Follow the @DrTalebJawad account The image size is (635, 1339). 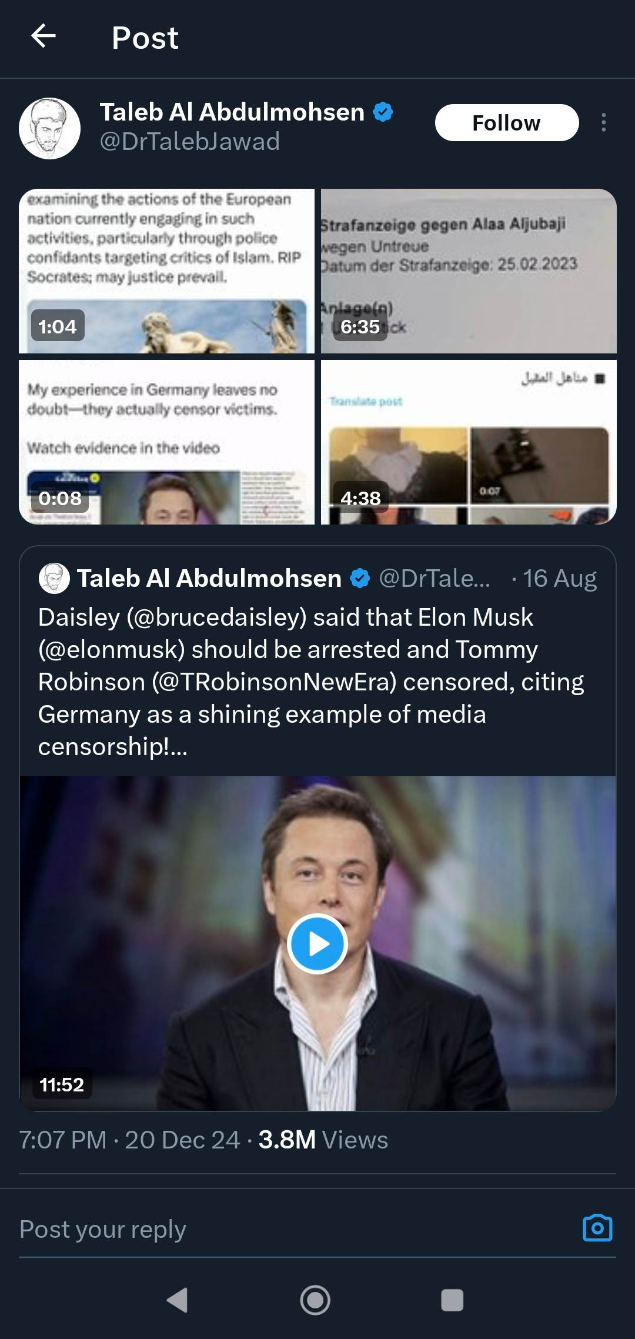coord(506,123)
